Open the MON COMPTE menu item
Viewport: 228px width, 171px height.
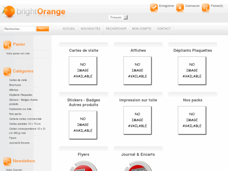[142, 29]
